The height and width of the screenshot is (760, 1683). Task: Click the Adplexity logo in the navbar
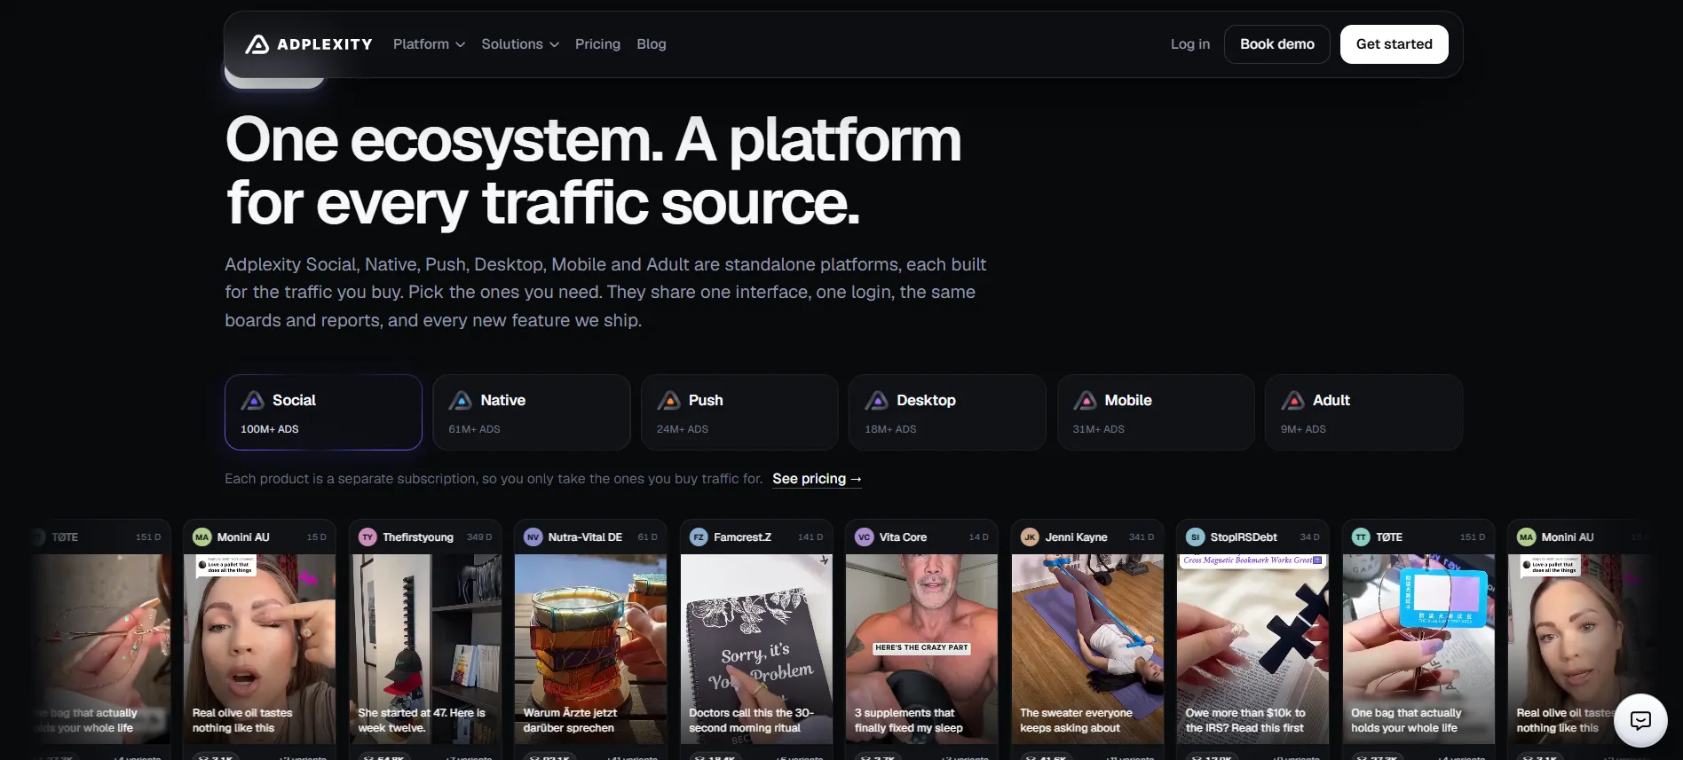coord(309,44)
